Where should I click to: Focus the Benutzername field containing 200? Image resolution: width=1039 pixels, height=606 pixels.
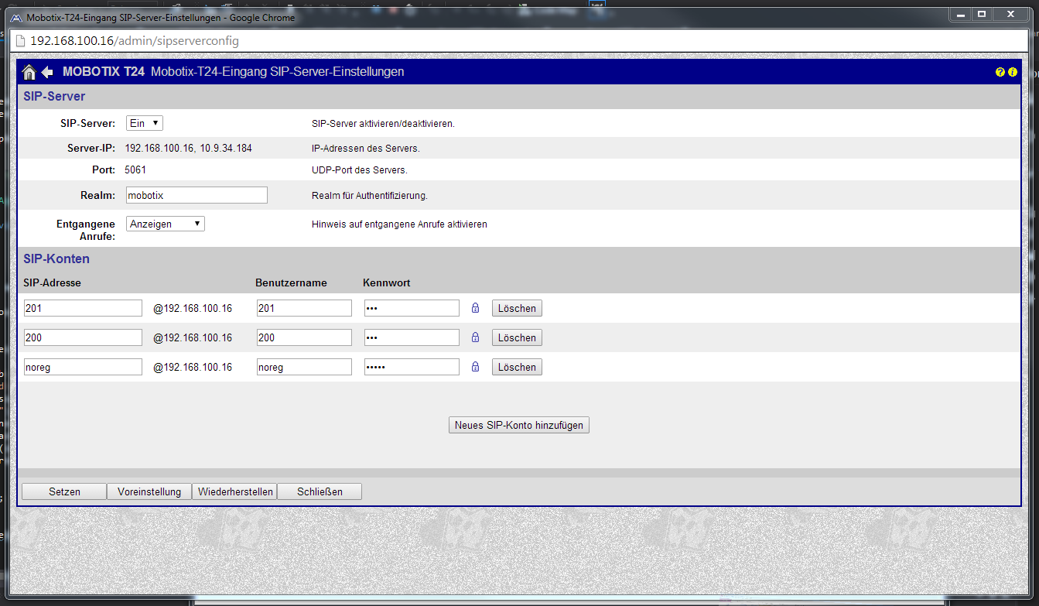pyautogui.click(x=304, y=337)
